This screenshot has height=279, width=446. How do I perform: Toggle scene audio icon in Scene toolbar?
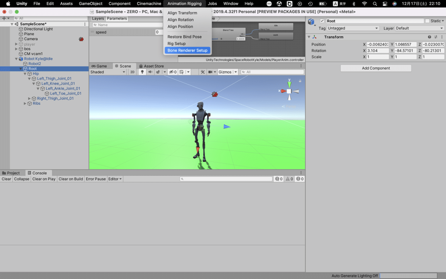pos(151,72)
